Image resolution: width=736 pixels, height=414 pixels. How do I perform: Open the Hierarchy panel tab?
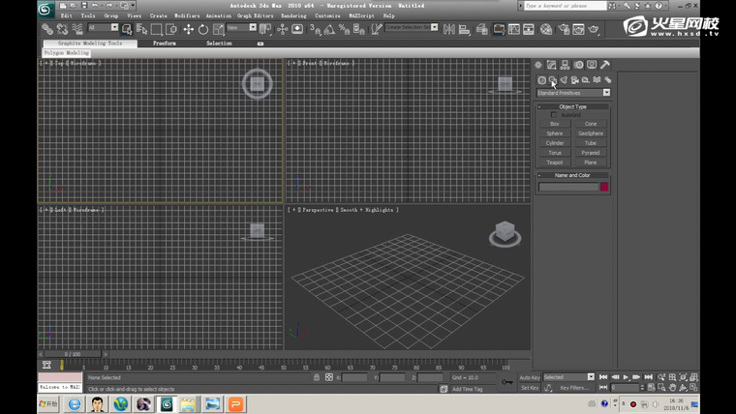coord(565,65)
